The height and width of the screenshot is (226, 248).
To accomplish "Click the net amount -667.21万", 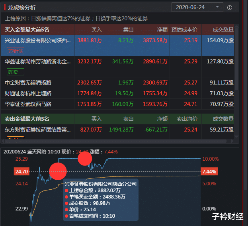I will (x=156, y=130).
